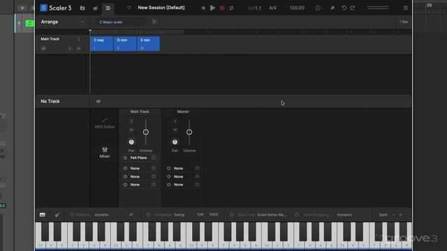
Task: Click the speaker icon next to No Track
Action: pos(98,101)
